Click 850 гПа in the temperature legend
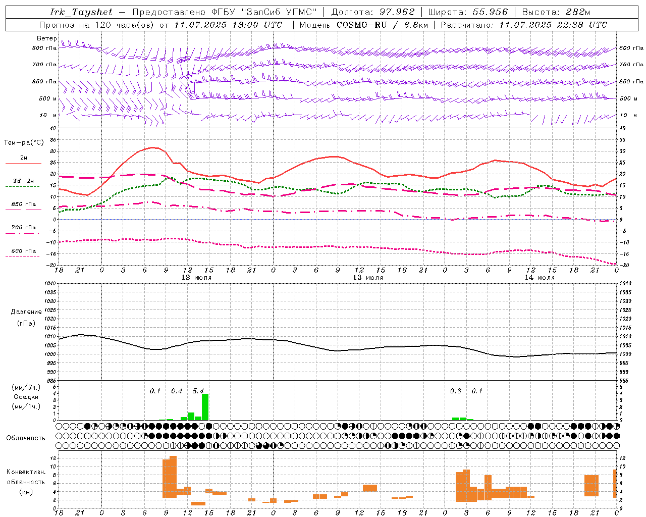The height and width of the screenshot is (517, 646). (23, 204)
